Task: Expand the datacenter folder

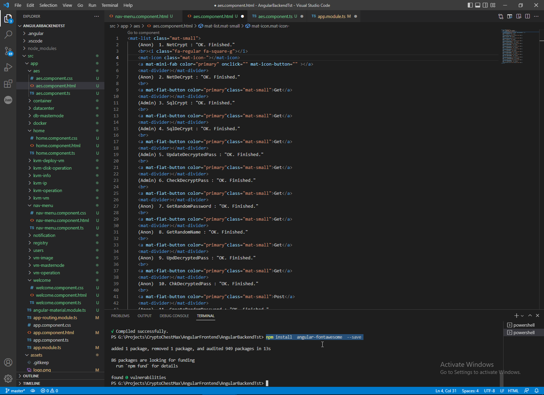Action: [61, 108]
